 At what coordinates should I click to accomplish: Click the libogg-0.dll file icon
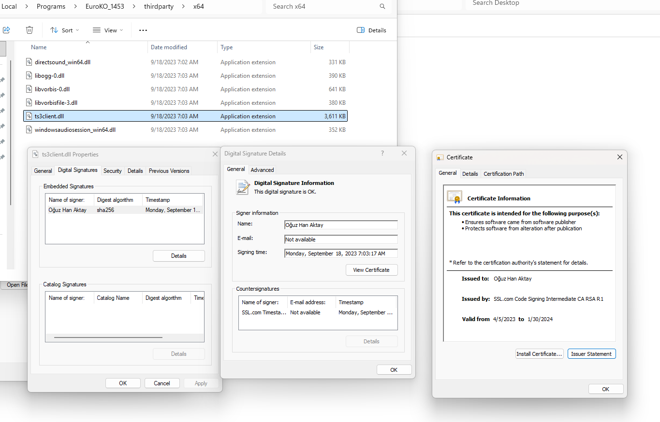pyautogui.click(x=29, y=76)
